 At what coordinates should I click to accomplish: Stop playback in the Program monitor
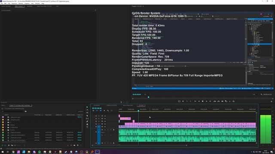[202, 101]
